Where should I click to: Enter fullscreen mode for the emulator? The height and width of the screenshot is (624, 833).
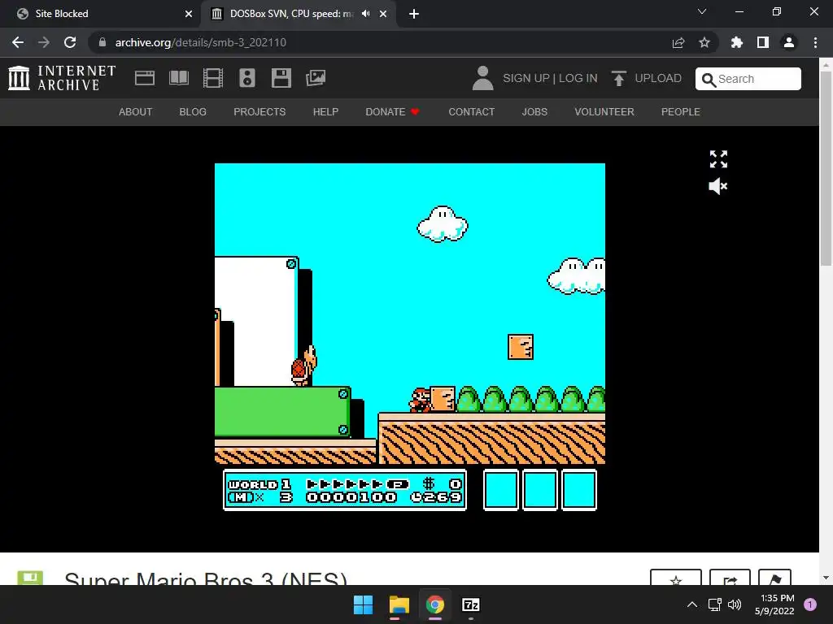pyautogui.click(x=718, y=159)
